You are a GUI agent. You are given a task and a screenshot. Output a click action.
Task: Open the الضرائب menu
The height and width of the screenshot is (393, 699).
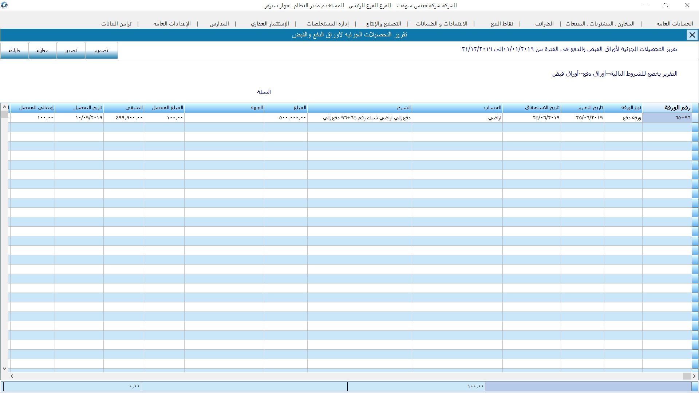point(544,24)
